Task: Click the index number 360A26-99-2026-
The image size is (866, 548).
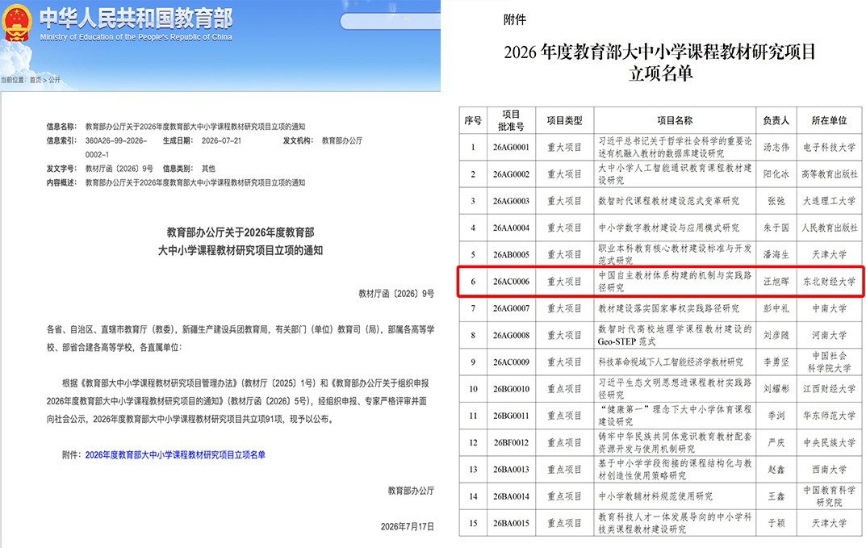Action: click(x=116, y=140)
